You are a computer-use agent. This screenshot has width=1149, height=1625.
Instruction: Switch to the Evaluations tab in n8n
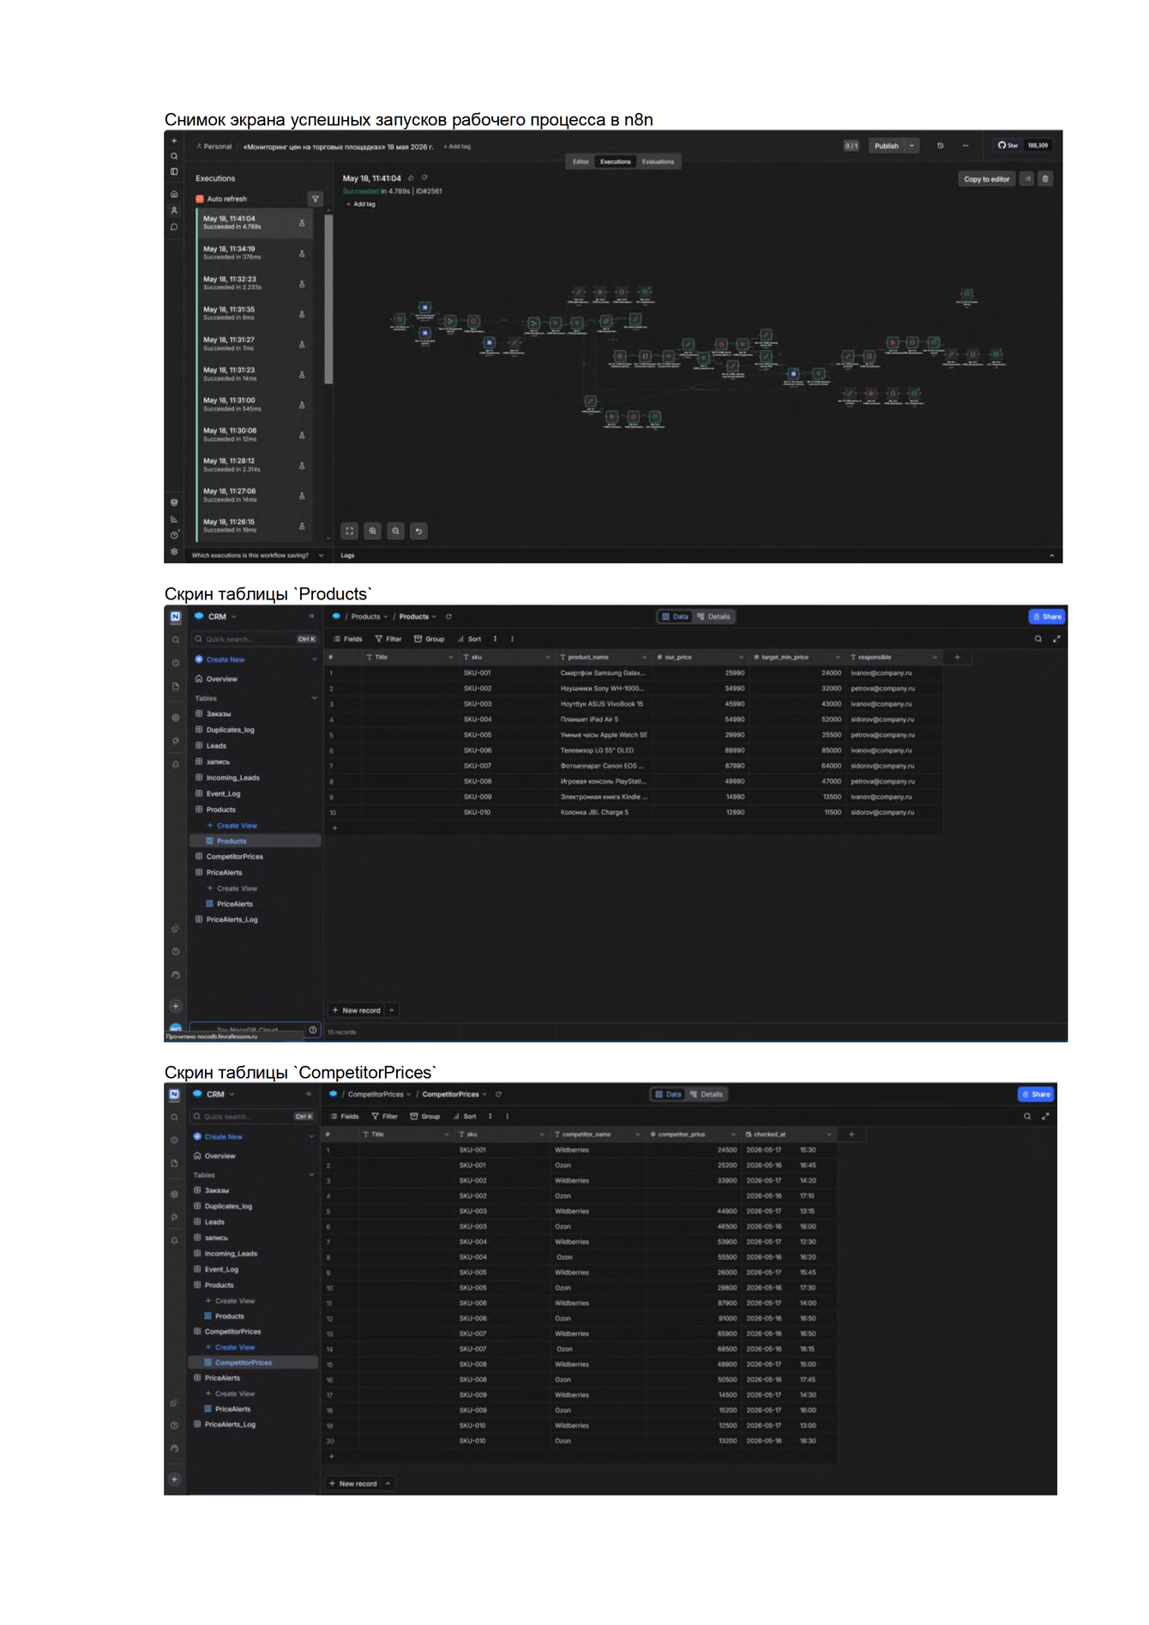(x=658, y=162)
